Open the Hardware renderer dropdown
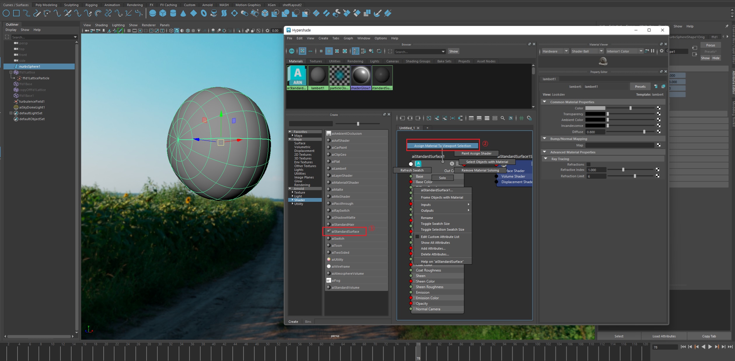Image resolution: width=735 pixels, height=361 pixels. [x=555, y=51]
